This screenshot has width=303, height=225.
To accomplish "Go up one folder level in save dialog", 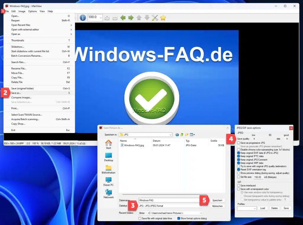I will click(x=182, y=135).
